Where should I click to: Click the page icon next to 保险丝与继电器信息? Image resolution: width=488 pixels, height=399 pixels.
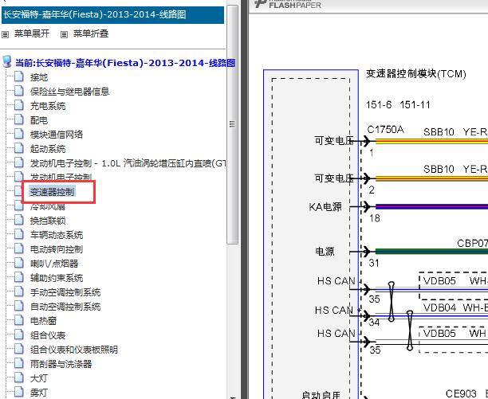[19, 91]
